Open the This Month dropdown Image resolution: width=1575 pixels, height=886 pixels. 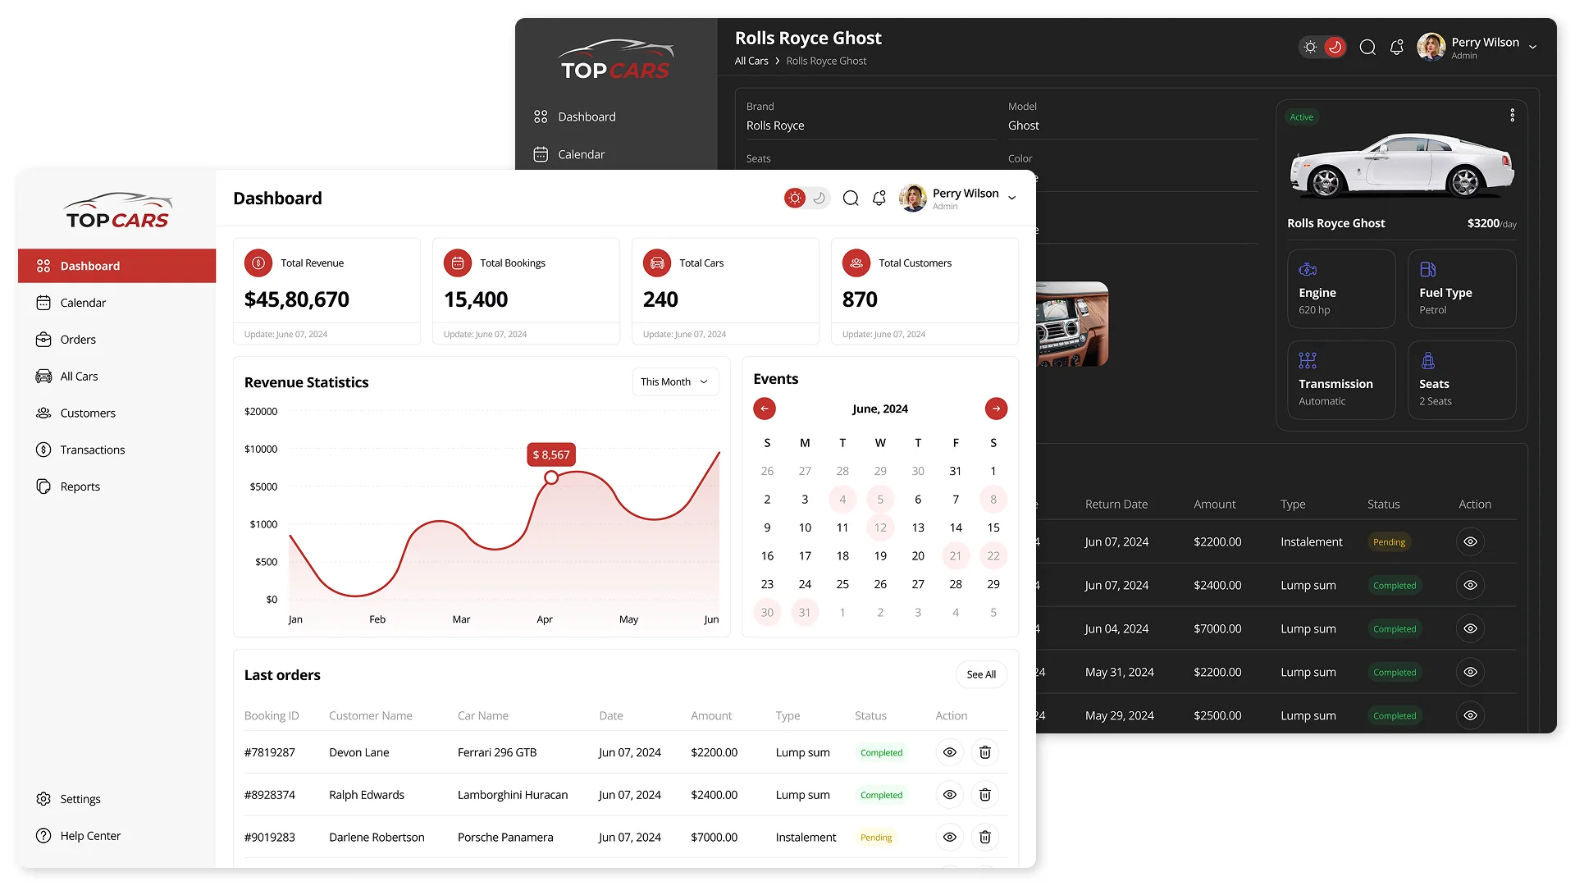[675, 382]
